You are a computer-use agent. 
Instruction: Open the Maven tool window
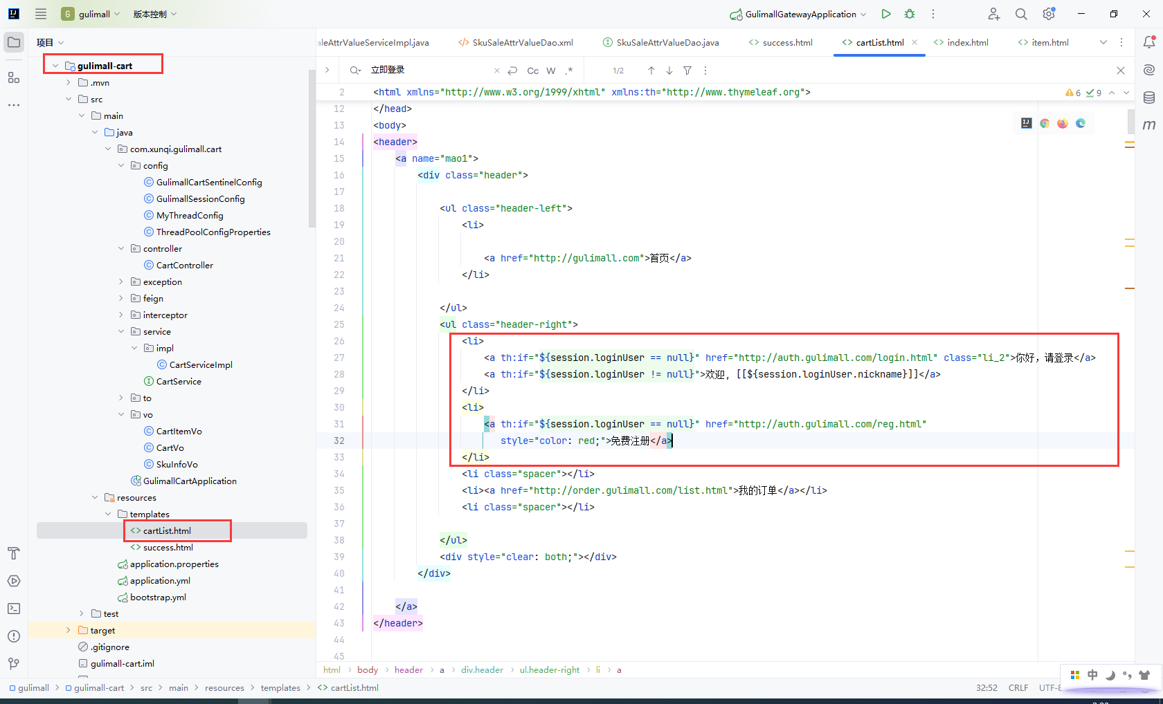click(x=1149, y=125)
